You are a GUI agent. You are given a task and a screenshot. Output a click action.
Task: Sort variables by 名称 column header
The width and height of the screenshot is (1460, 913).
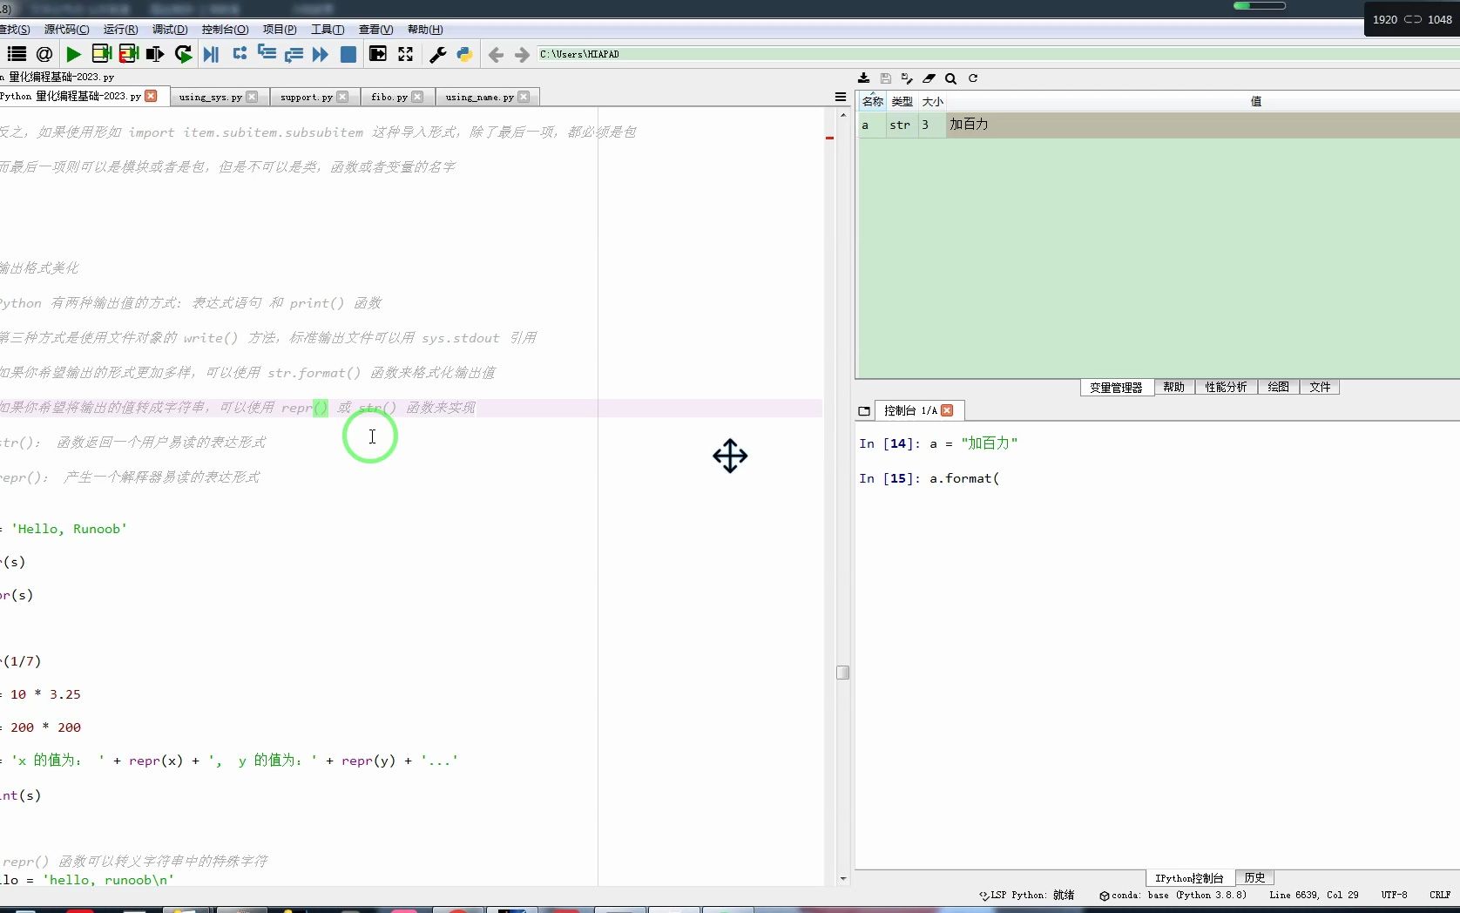872,101
